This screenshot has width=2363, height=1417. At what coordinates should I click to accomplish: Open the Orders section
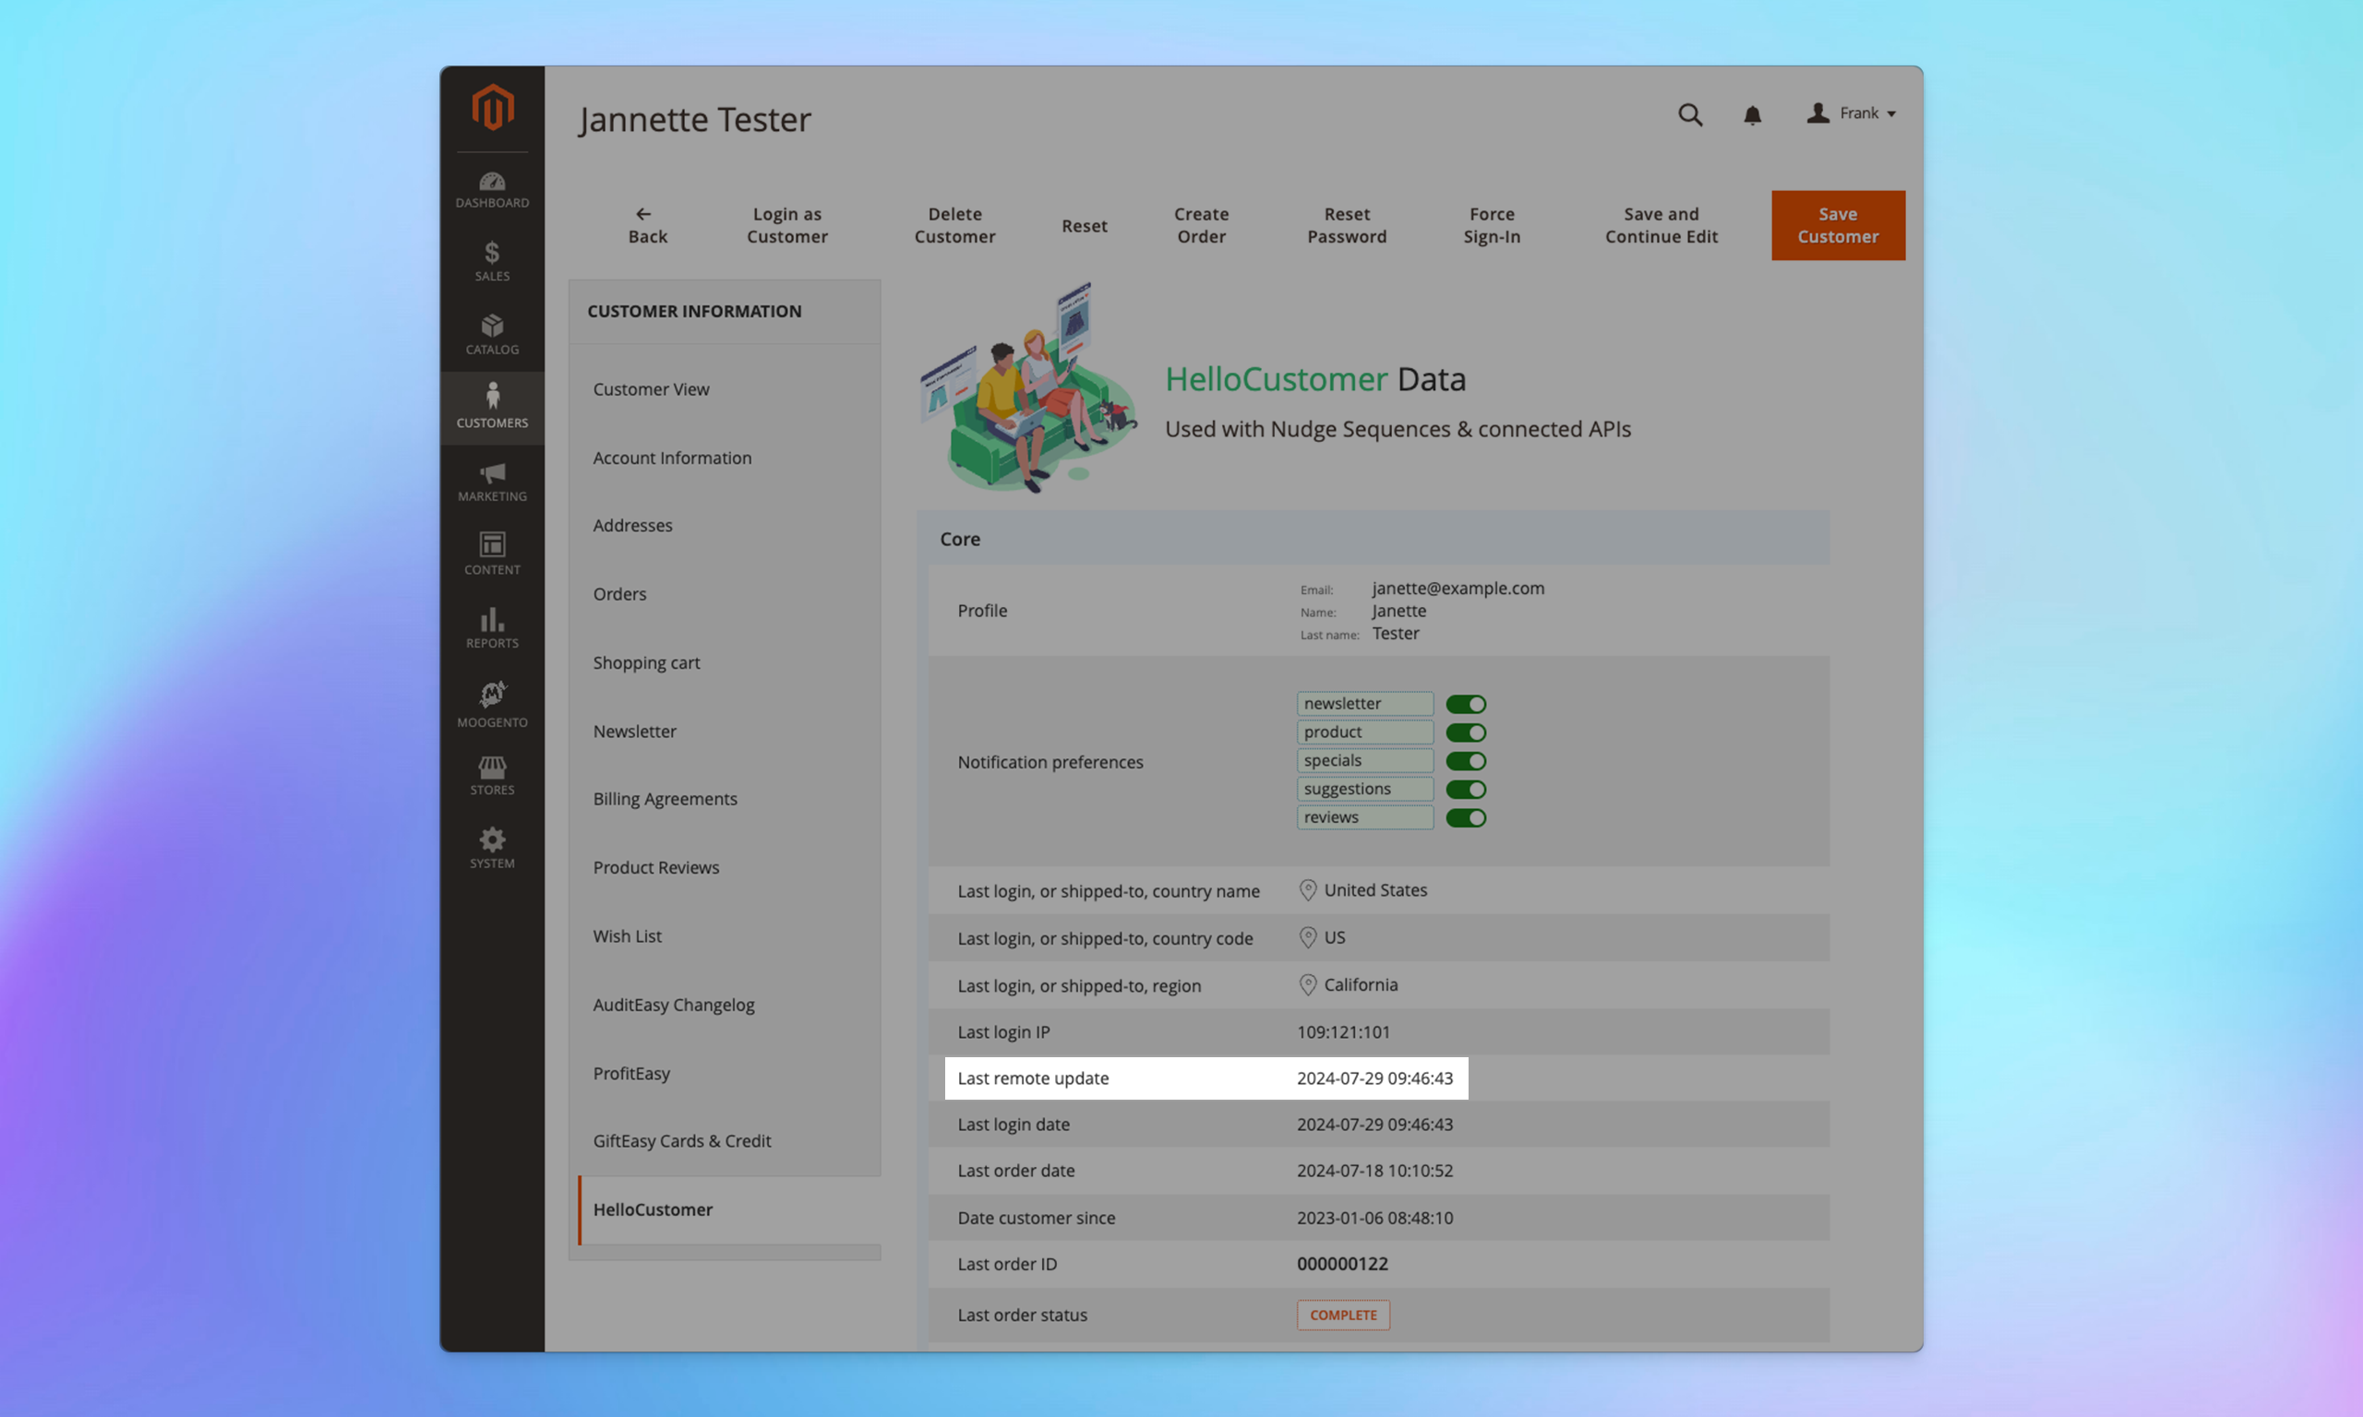[619, 594]
